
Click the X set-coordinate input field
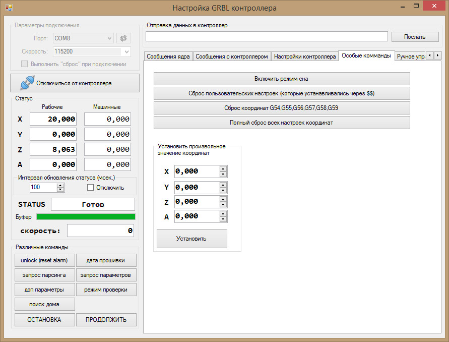tap(198, 172)
